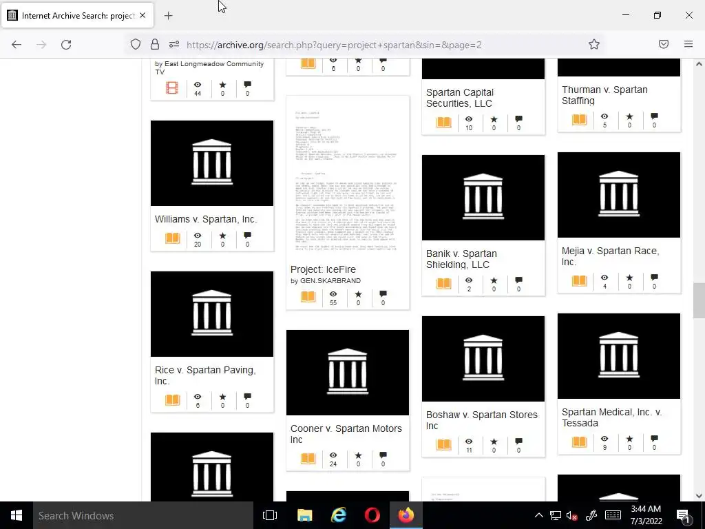
Task: Click book icon under Banik v. Spartan Shielding
Action: 444,283
